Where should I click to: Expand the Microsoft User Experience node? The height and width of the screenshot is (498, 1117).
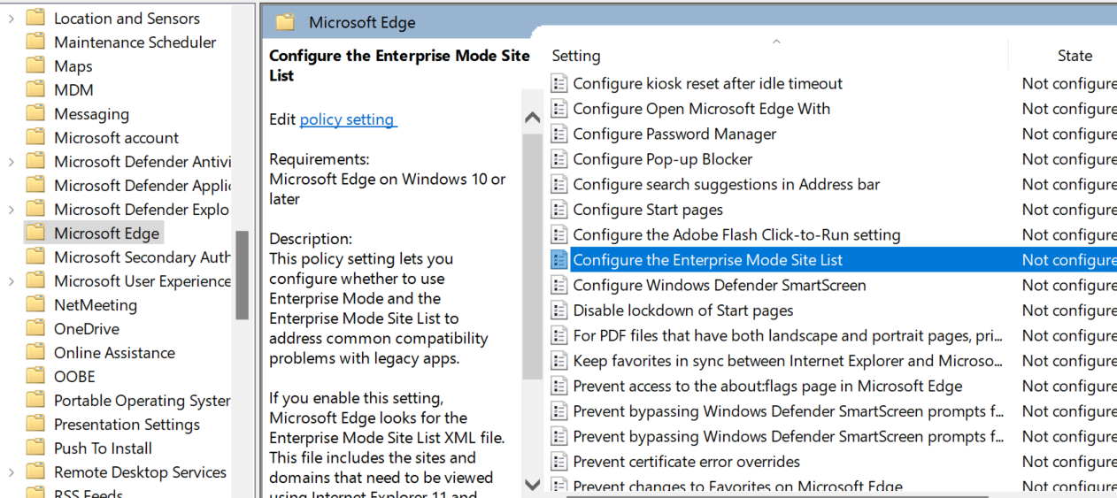[x=11, y=280]
